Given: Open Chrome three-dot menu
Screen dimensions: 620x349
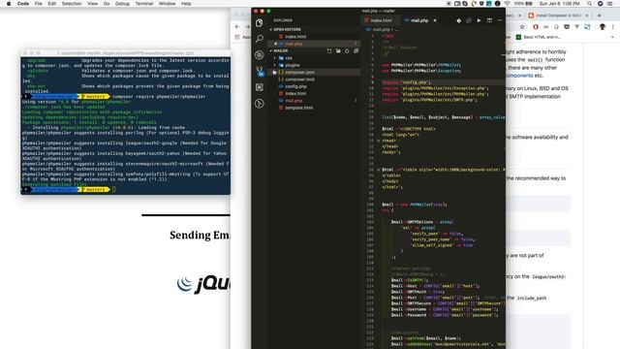Looking at the screenshot, I should coord(613,27).
